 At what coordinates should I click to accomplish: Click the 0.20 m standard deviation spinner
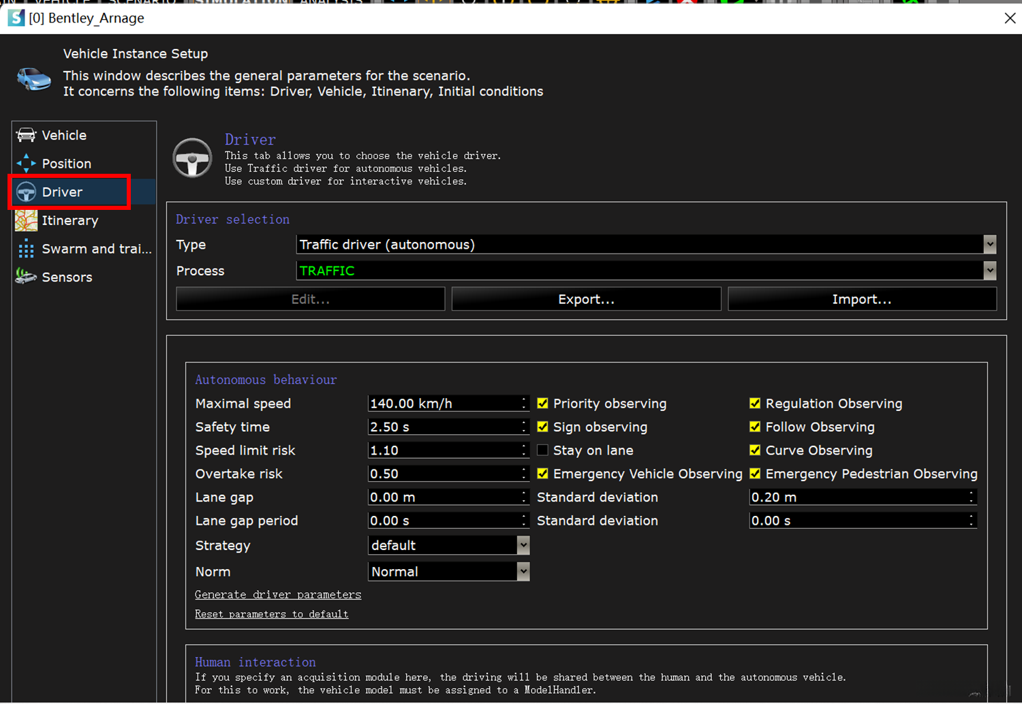972,497
